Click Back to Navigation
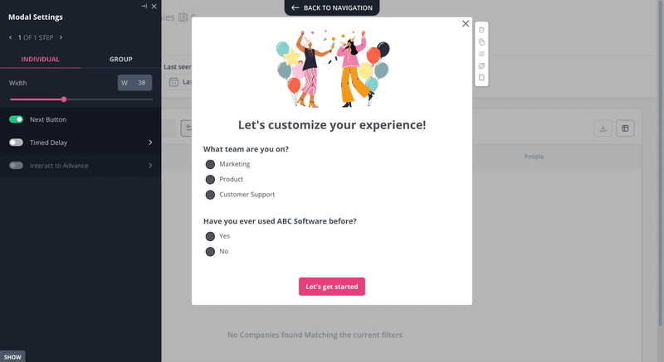This screenshot has height=362, width=664. point(332,7)
